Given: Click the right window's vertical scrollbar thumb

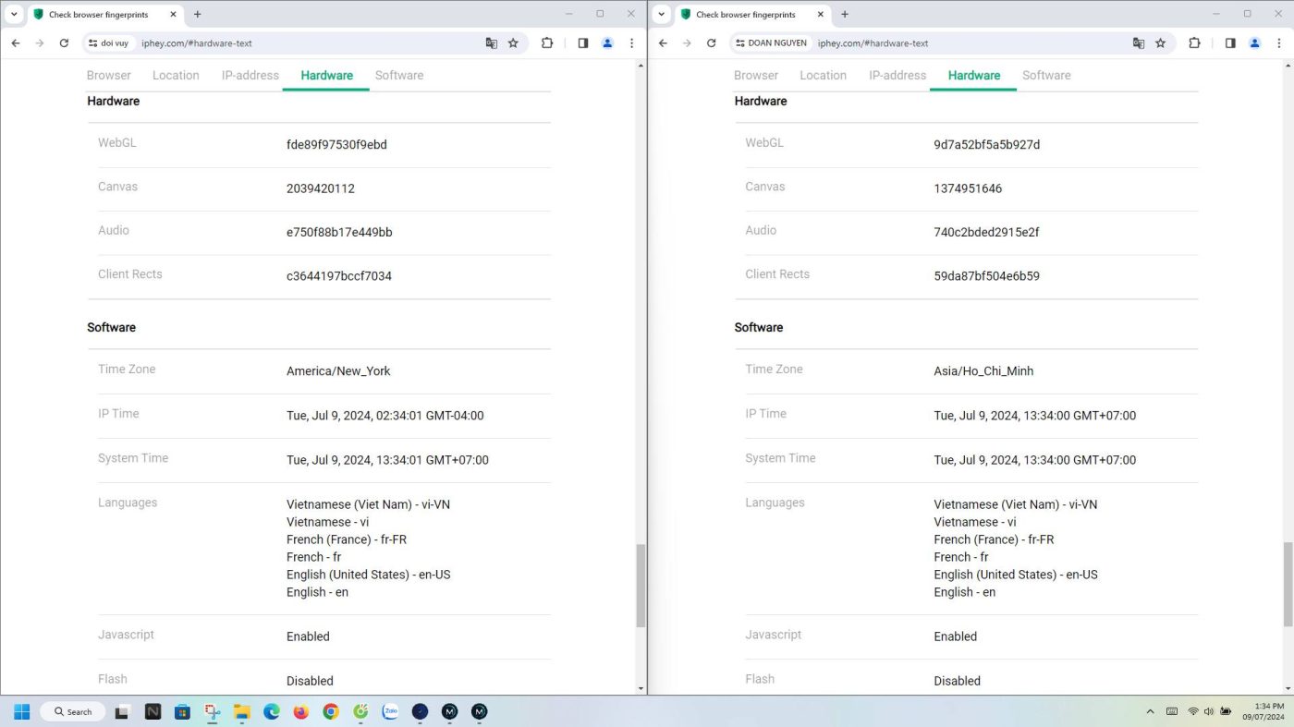Looking at the screenshot, I should 1288,586.
